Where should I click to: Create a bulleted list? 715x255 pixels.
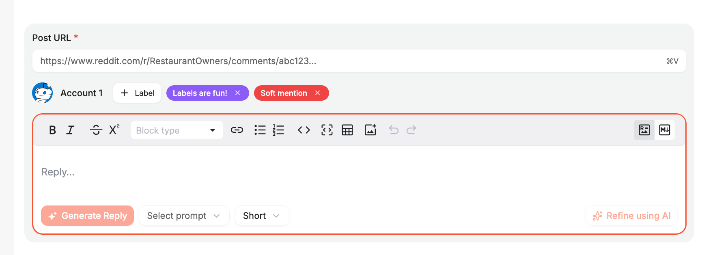pos(260,130)
